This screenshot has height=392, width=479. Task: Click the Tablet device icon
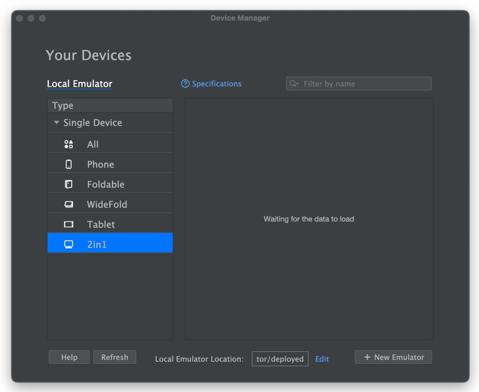(x=68, y=224)
